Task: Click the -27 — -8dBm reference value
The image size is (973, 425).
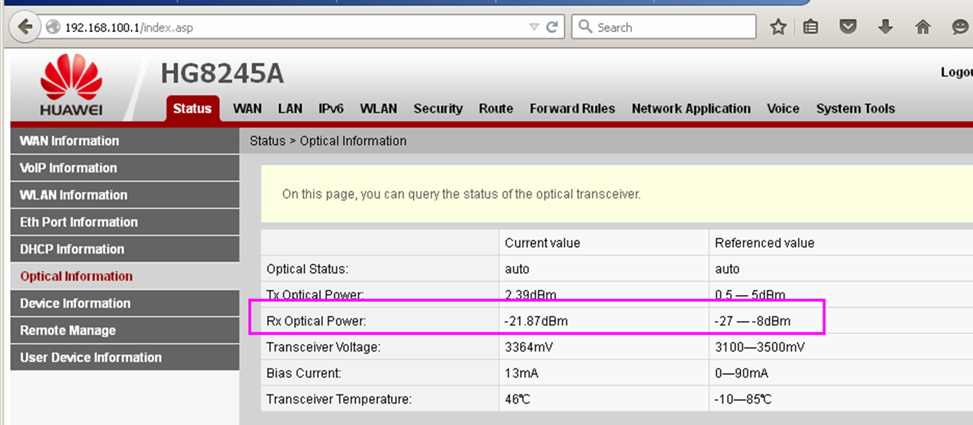Action: 753,321
